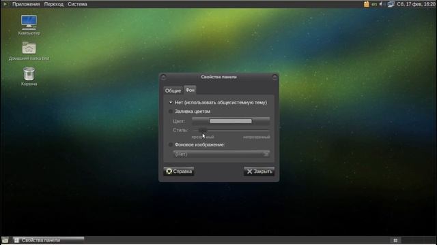437x245 pixels.
Task: Open the Переход menu
Action: (54, 4)
